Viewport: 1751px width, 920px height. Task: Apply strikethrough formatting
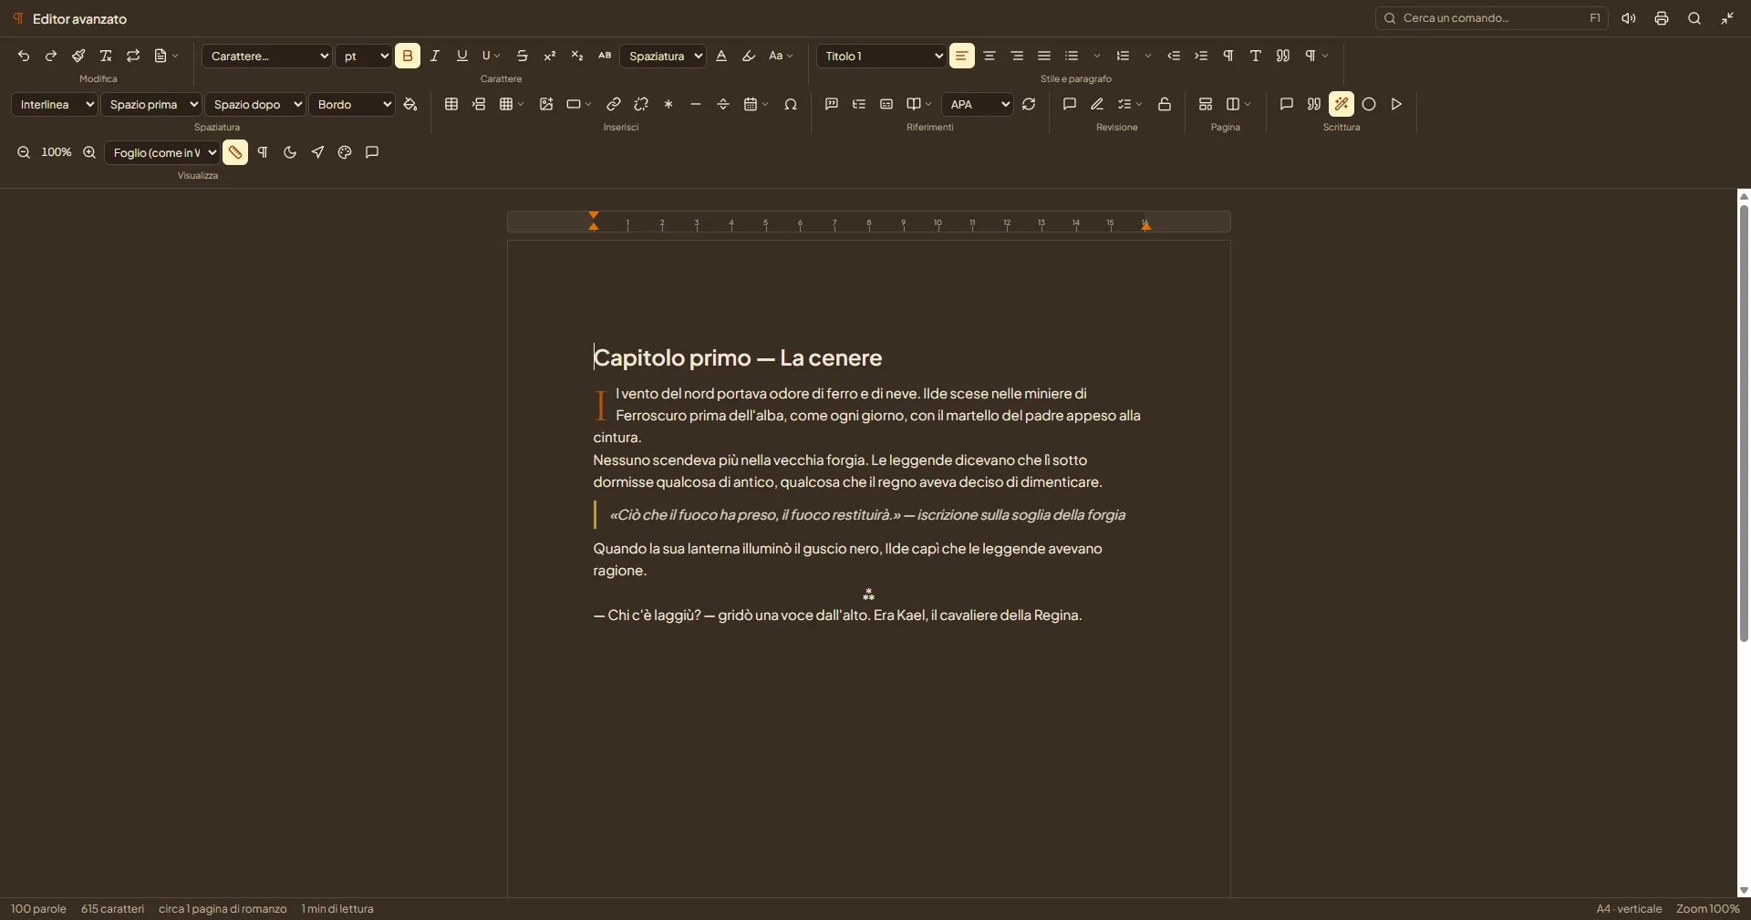point(523,56)
